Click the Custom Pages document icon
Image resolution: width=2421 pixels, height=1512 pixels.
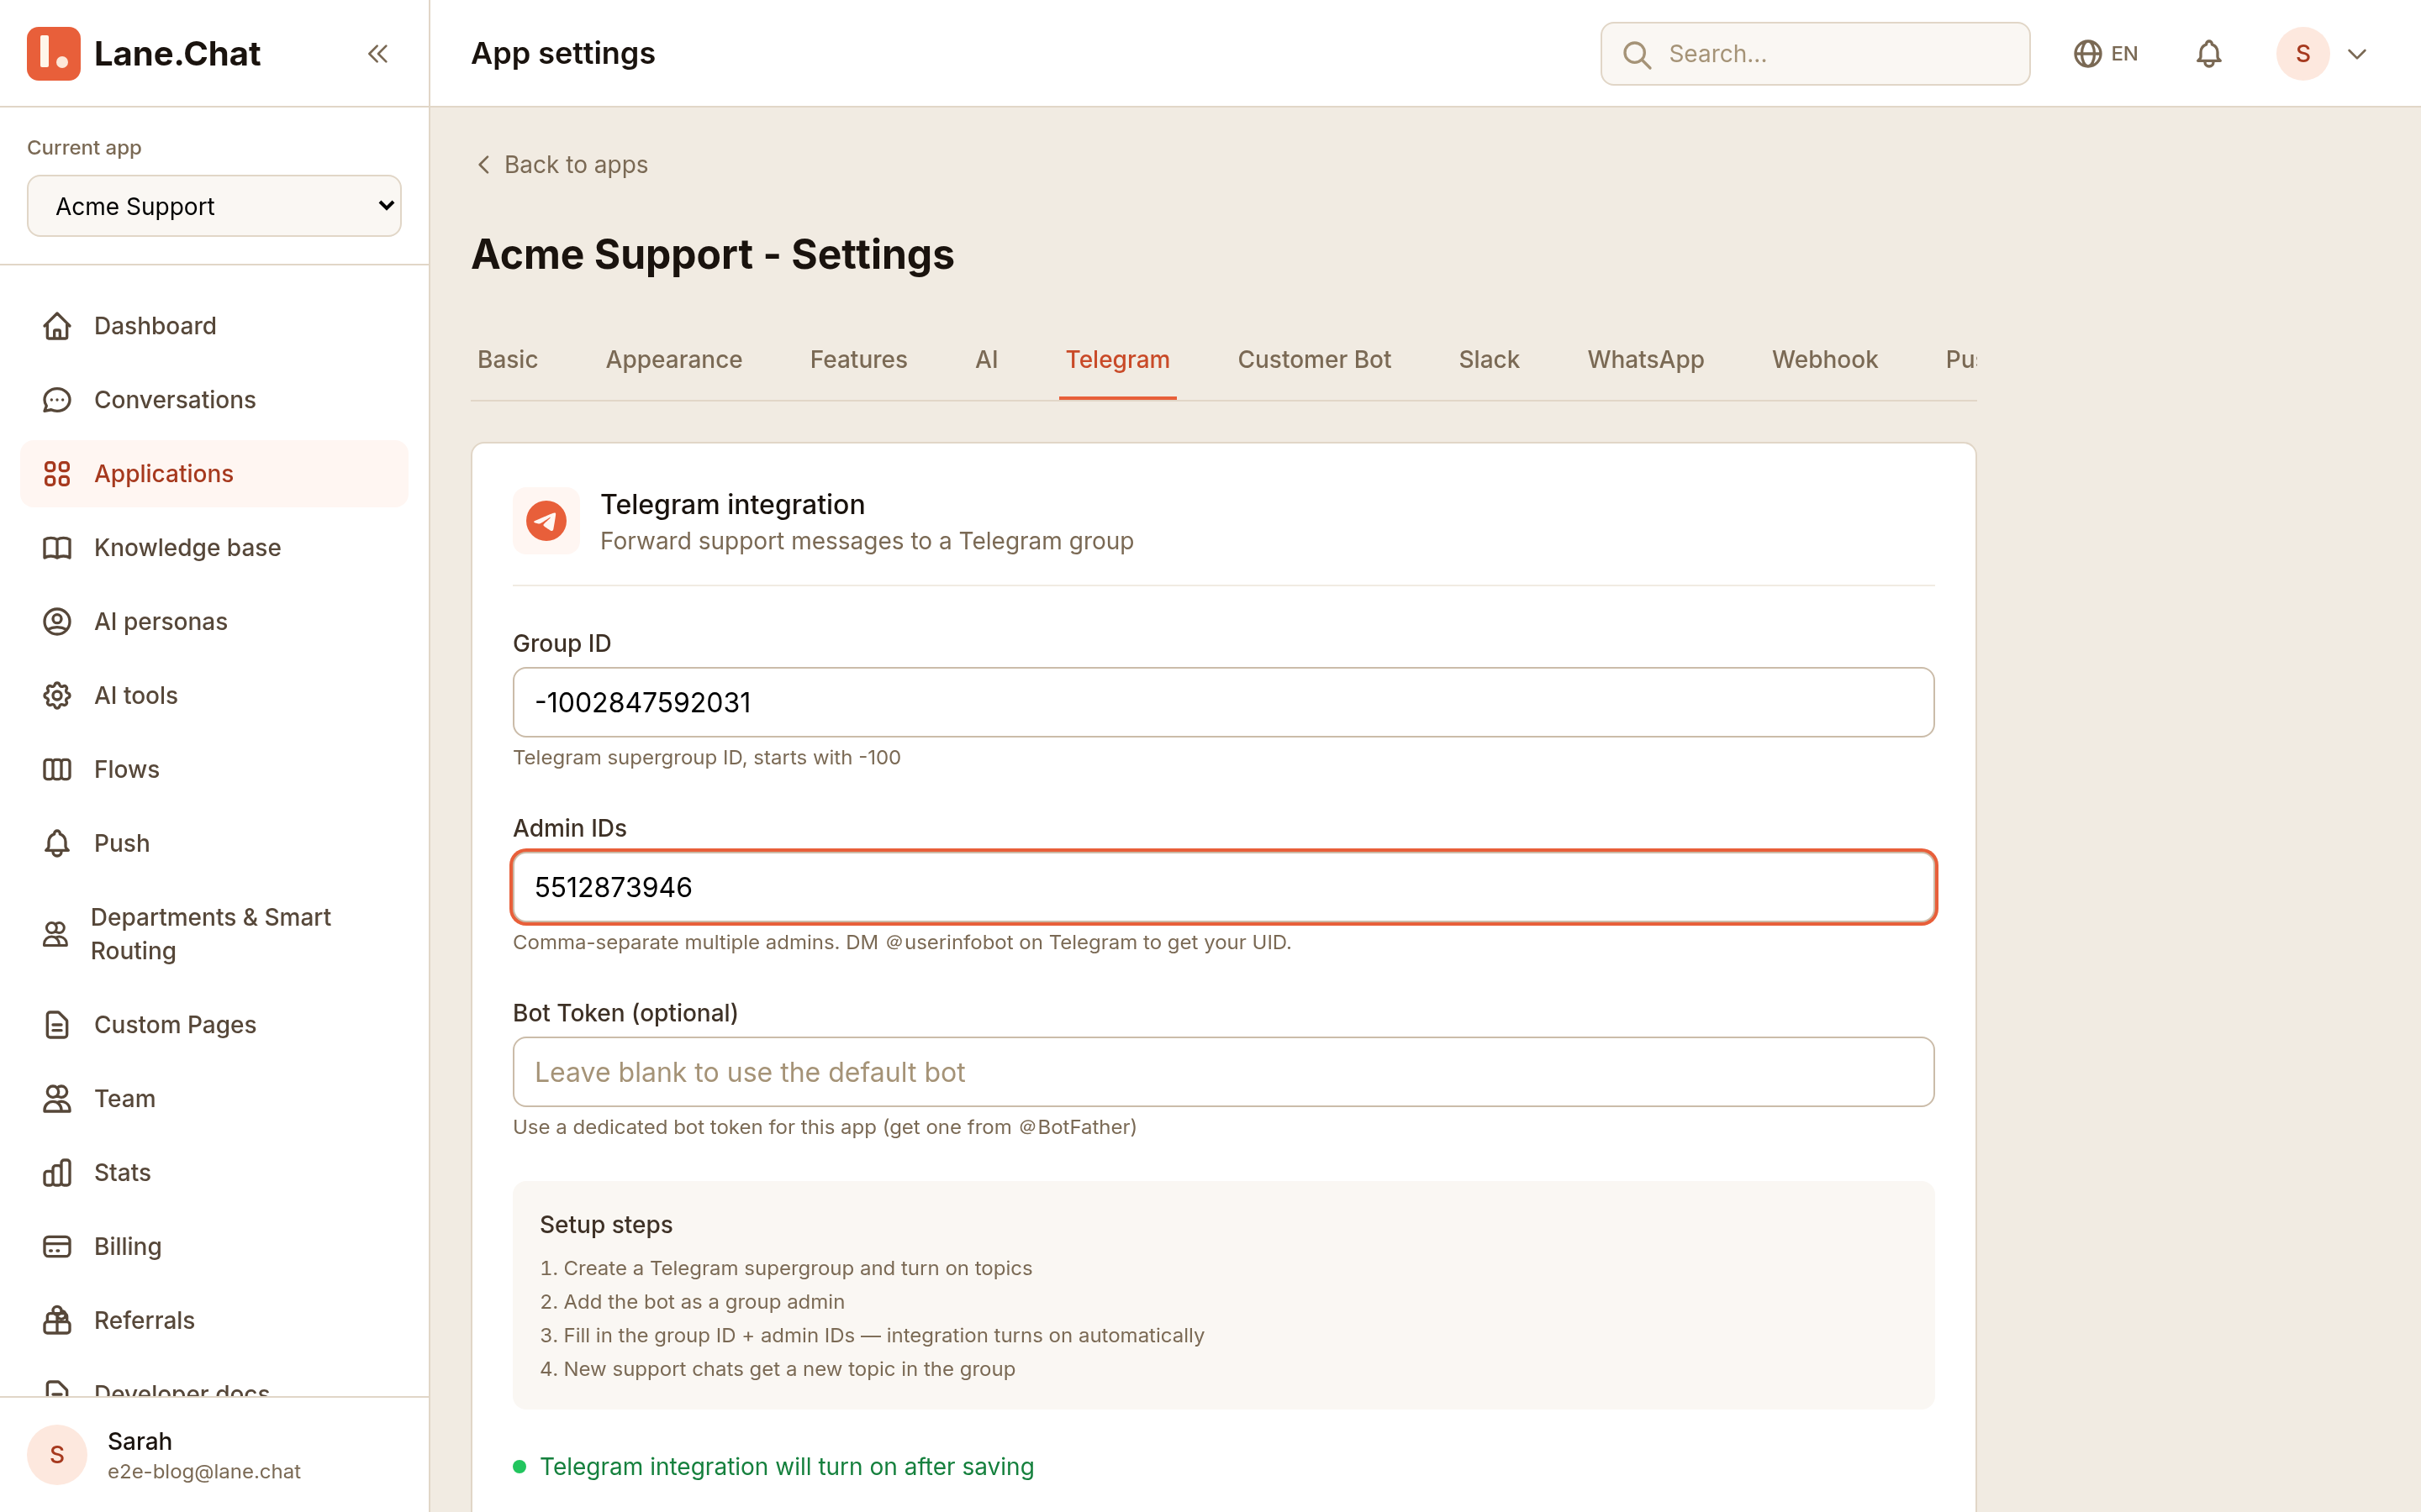57,1025
